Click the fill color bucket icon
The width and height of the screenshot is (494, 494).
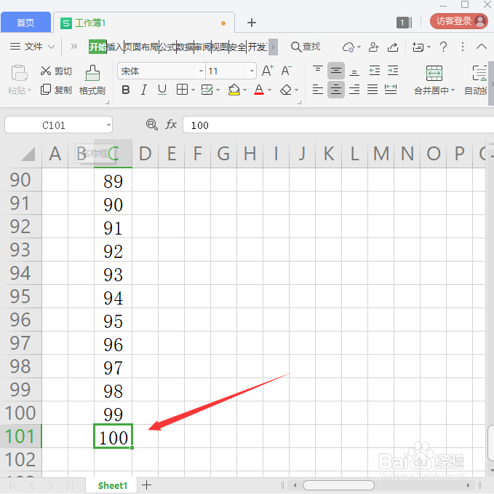(234, 90)
